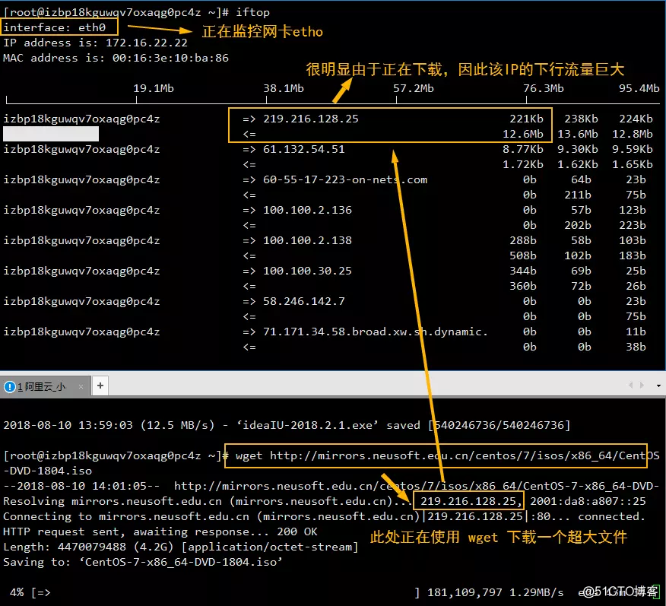
Task: Click the 344b rate for 100.100.30.25
Action: 523,271
